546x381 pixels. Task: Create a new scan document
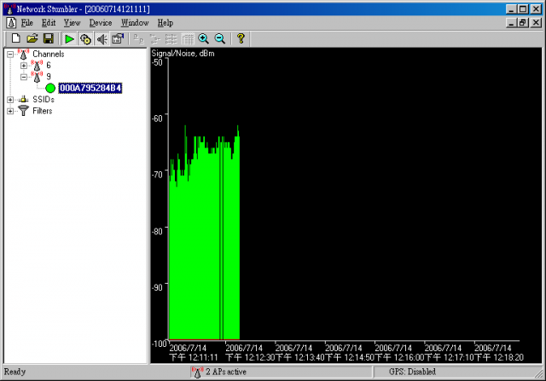[15, 39]
